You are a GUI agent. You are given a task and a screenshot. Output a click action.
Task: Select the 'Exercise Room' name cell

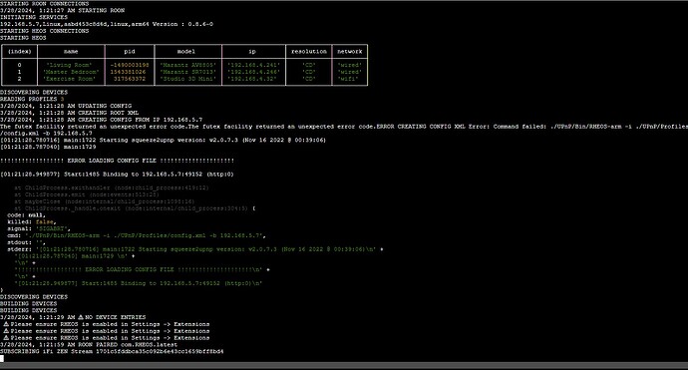70,79
